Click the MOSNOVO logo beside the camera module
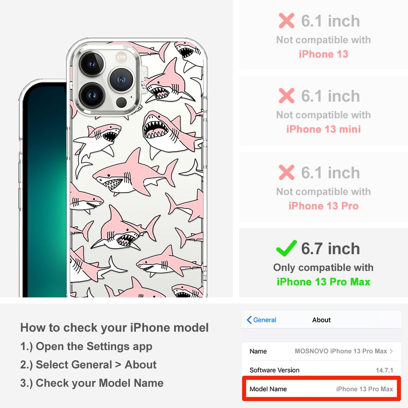 pyautogui.click(x=144, y=80)
